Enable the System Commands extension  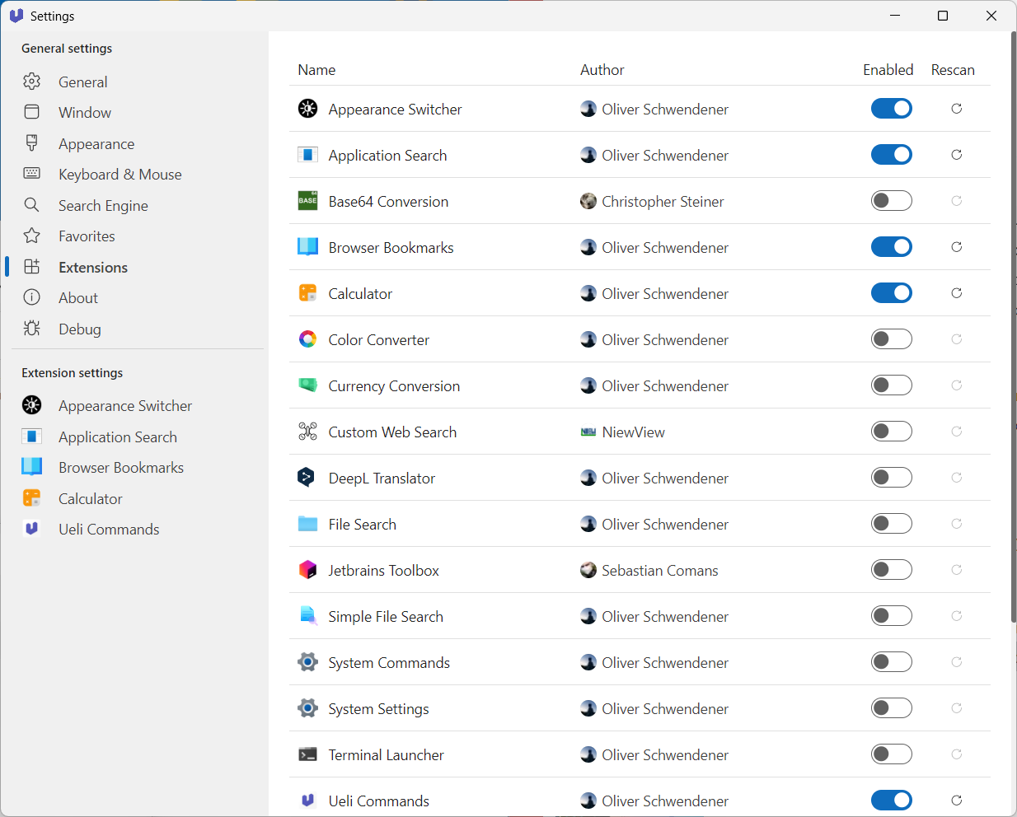pos(891,662)
